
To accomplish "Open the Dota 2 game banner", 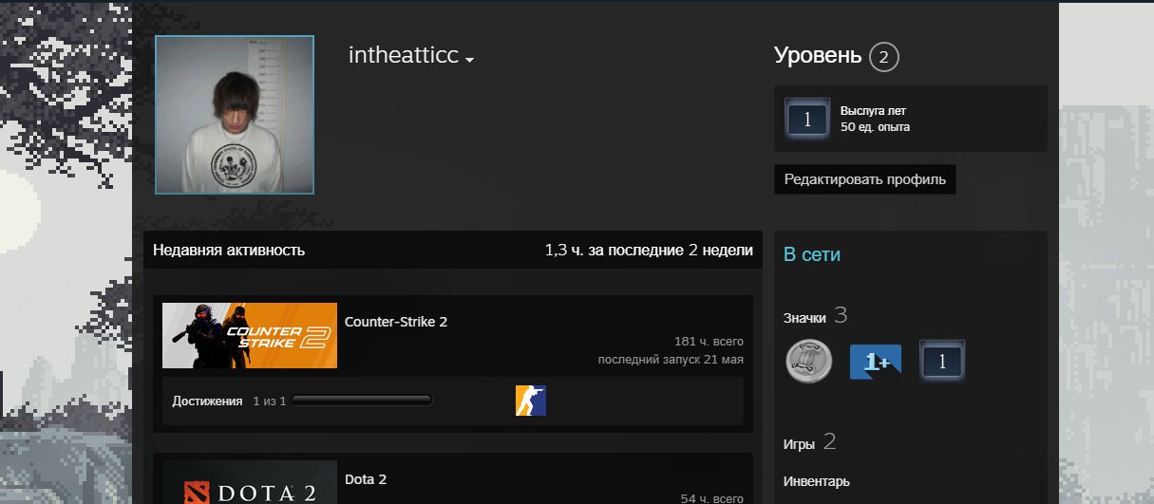I will pos(250,482).
